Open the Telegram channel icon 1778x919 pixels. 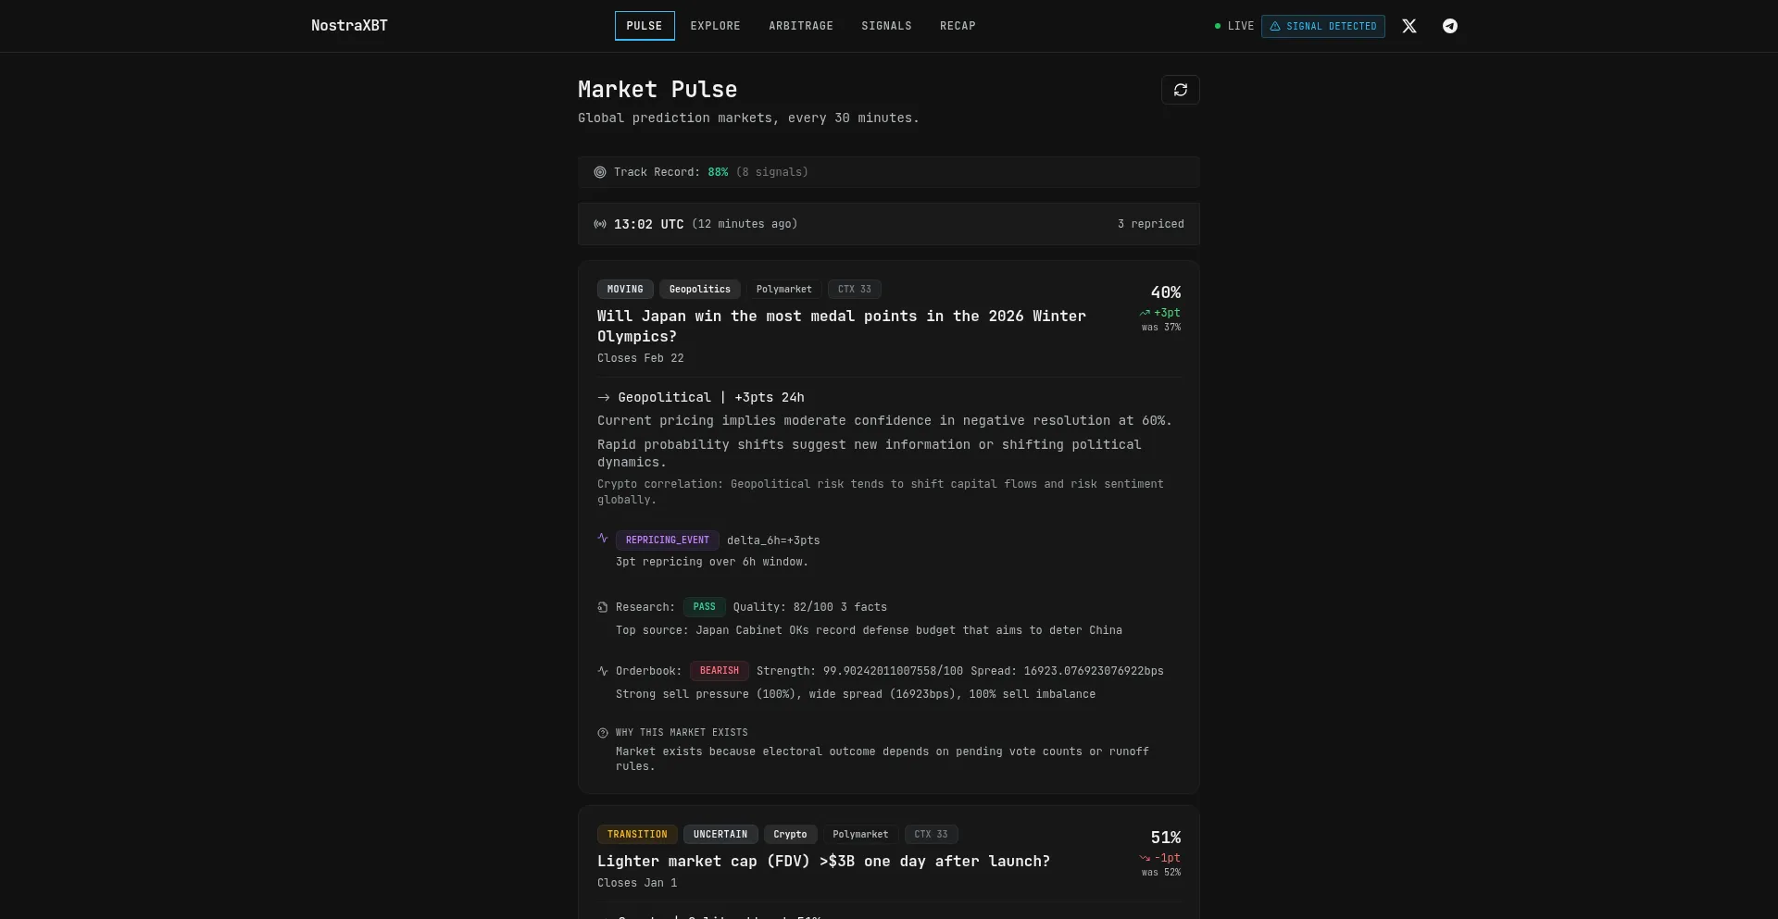point(1449,26)
